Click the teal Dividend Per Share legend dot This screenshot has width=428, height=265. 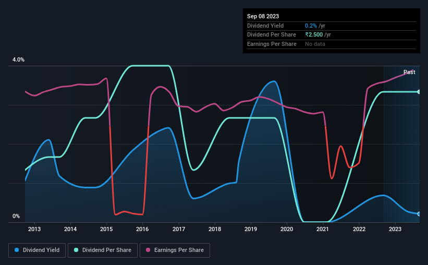(x=76, y=250)
